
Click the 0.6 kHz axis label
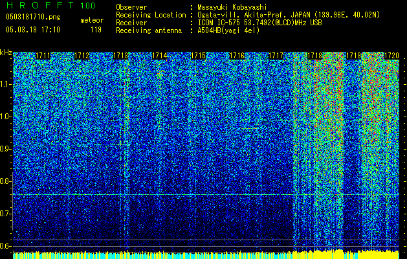(6, 246)
